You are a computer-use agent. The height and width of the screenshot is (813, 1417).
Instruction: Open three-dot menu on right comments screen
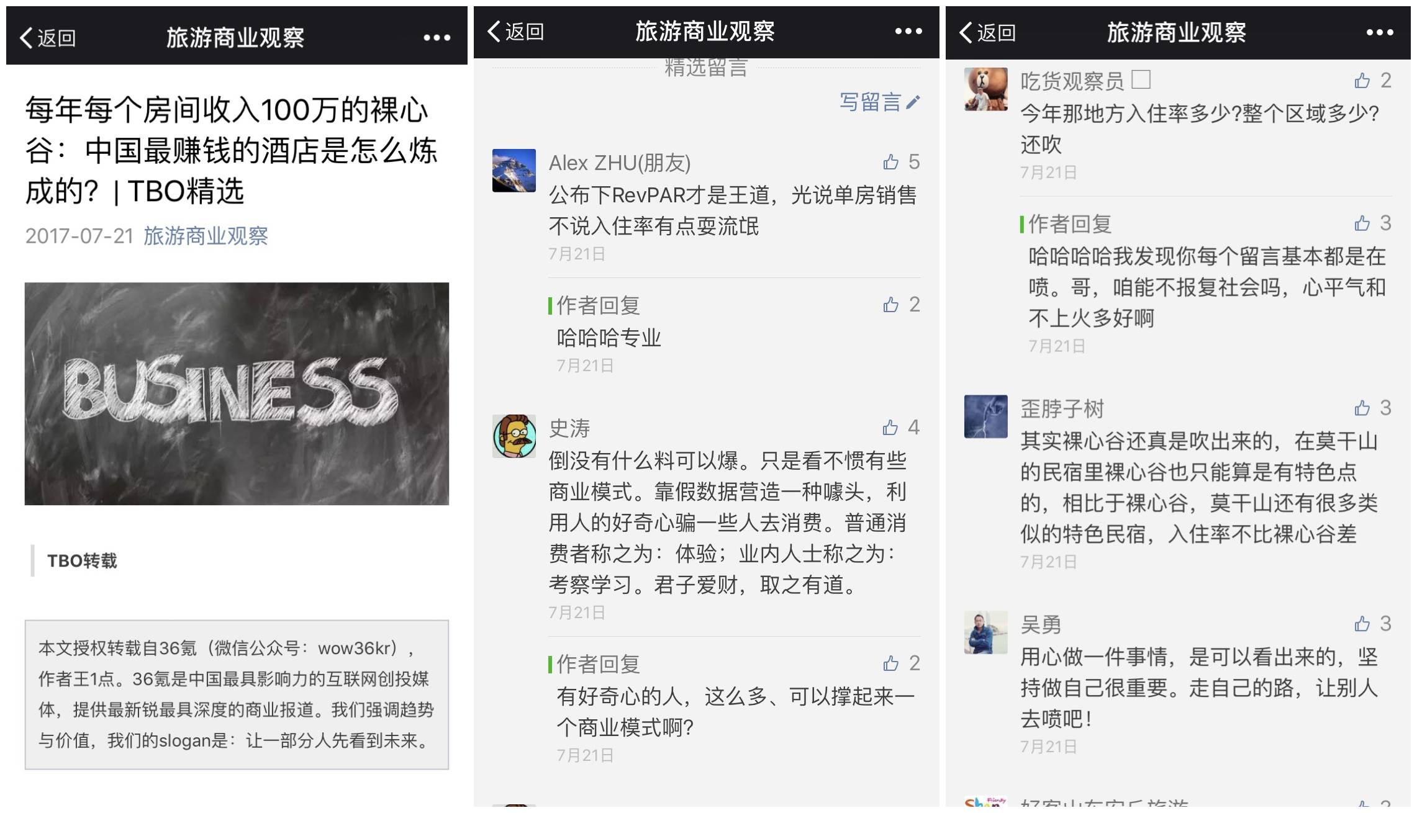1380,32
